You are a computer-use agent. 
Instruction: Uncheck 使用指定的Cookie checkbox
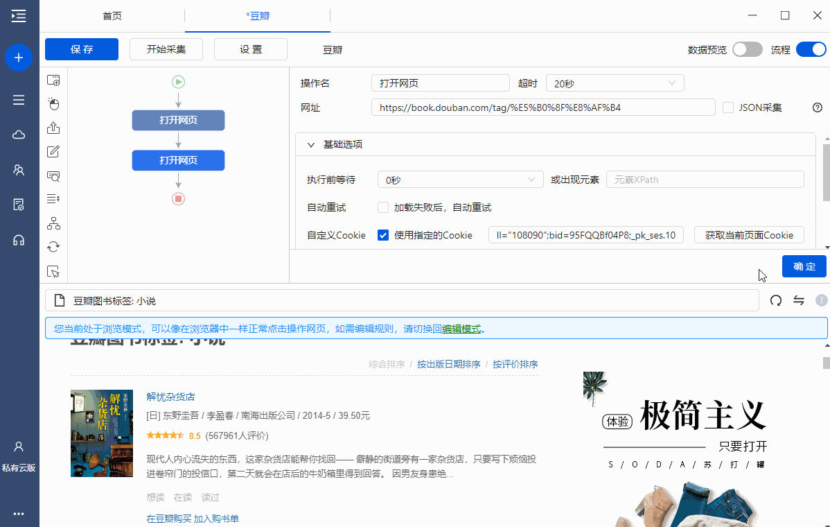click(x=383, y=235)
